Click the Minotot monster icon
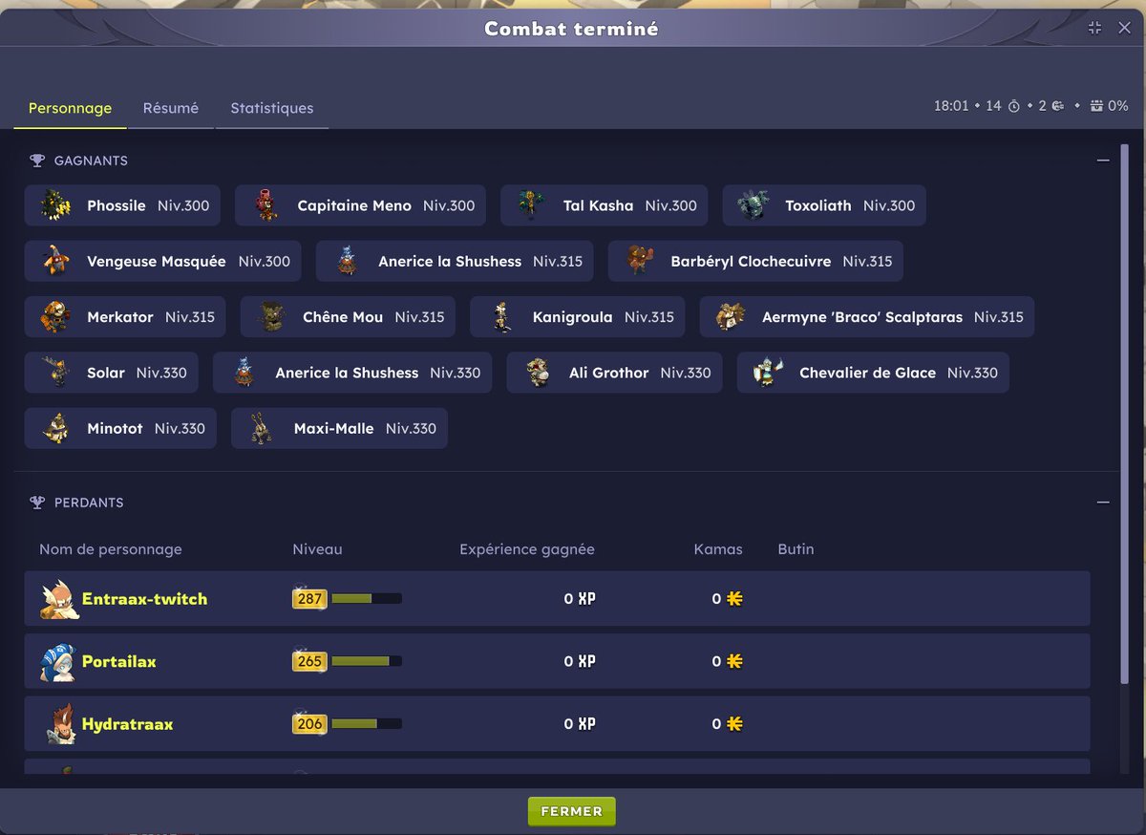The width and height of the screenshot is (1146, 835). coord(56,428)
